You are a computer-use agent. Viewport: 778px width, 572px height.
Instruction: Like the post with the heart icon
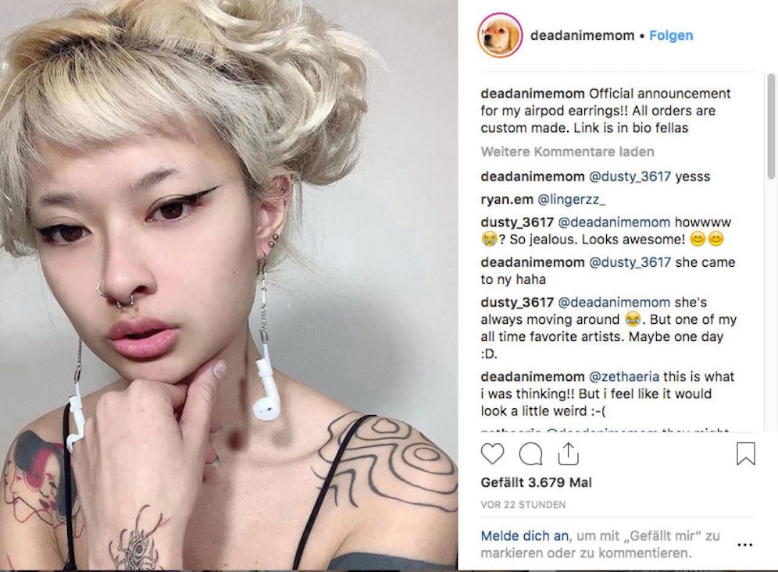tap(492, 453)
